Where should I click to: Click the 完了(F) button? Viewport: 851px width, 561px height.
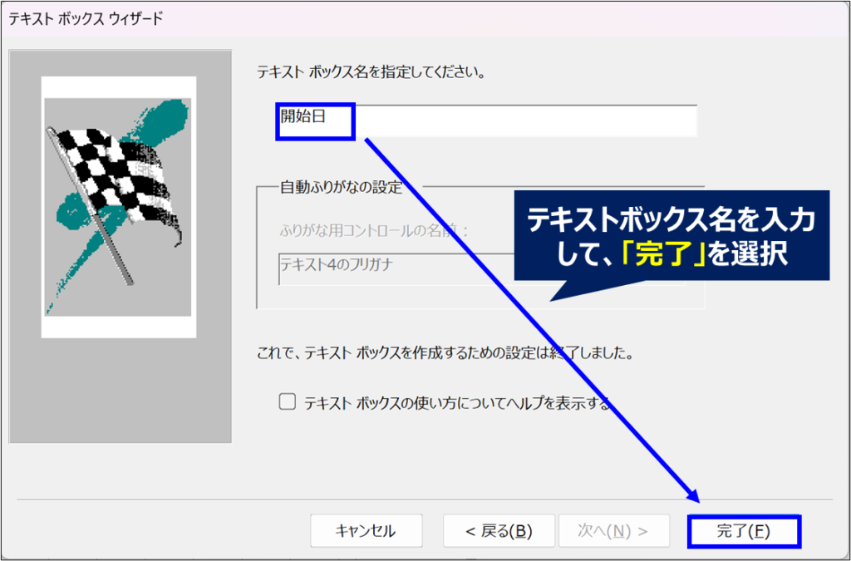tap(744, 531)
